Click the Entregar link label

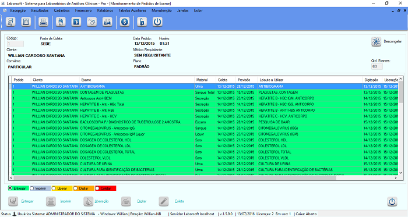coord(27,201)
